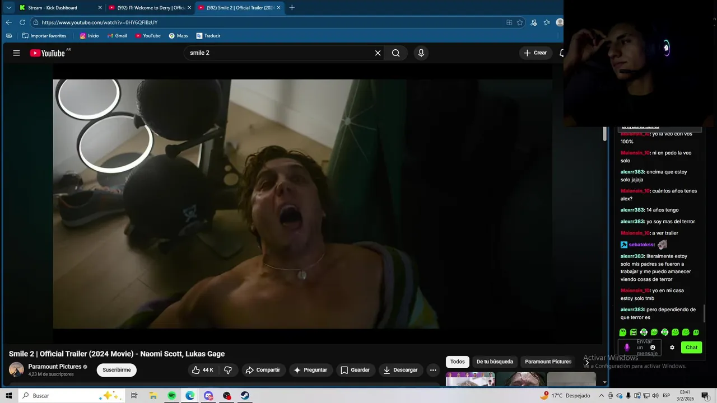
Task: Open the Gmail bookmark
Action: coord(117,36)
